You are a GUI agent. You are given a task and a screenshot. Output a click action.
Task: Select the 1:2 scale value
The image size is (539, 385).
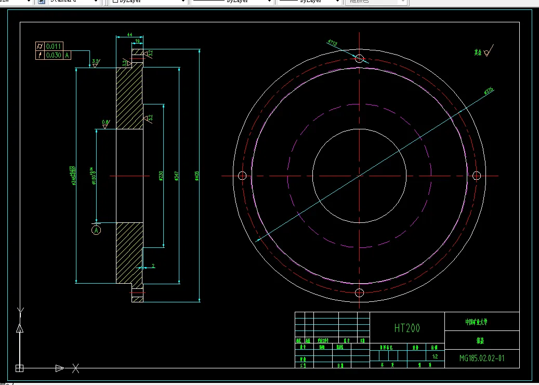tap(435, 356)
